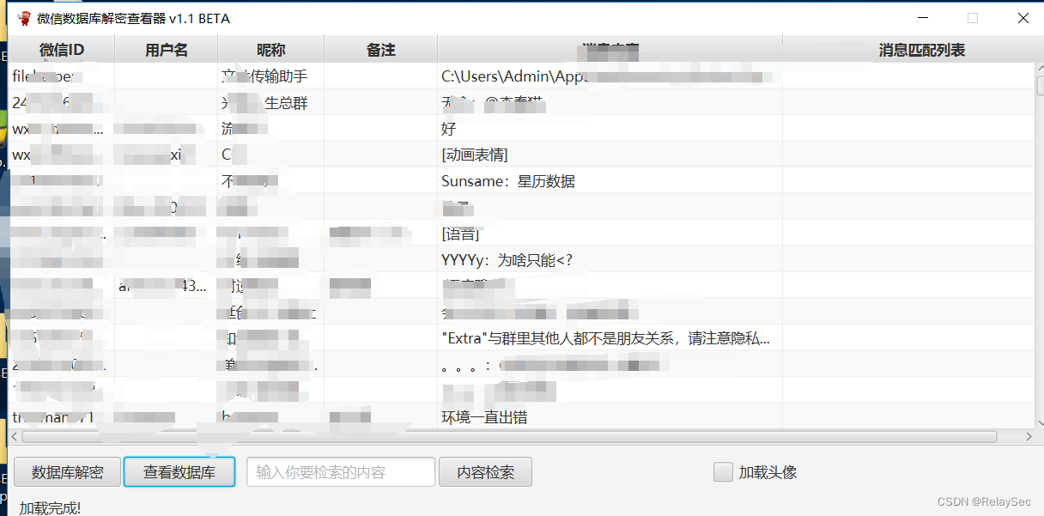
Task: Click the 昵称 column header
Action: 270,50
